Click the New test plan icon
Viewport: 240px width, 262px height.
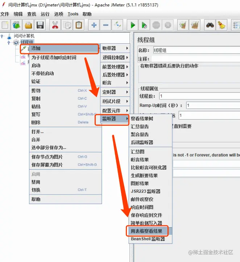tap(5, 25)
